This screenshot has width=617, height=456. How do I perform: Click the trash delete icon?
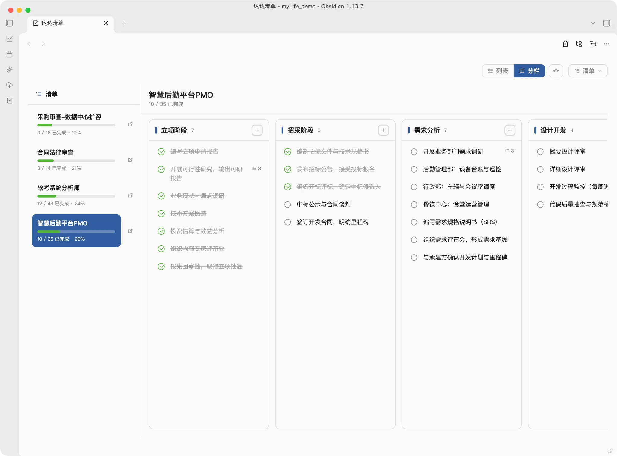565,44
